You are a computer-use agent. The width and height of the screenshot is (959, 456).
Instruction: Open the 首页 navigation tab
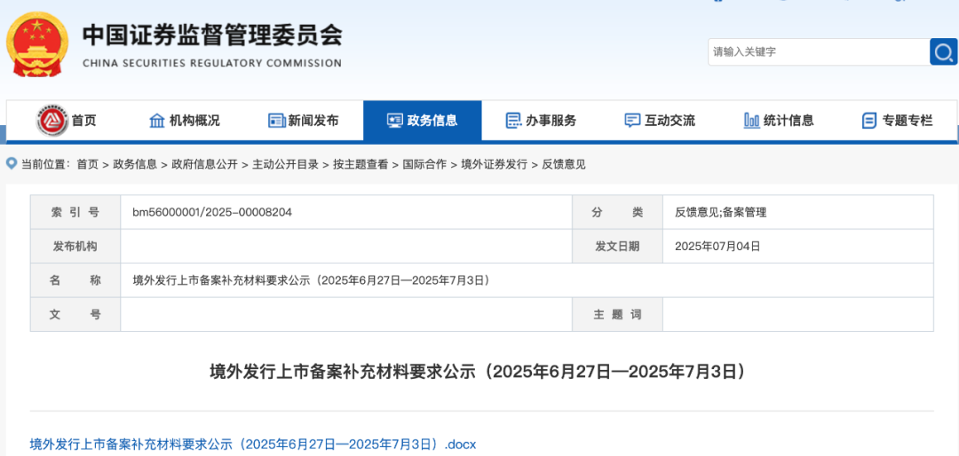click(x=66, y=121)
